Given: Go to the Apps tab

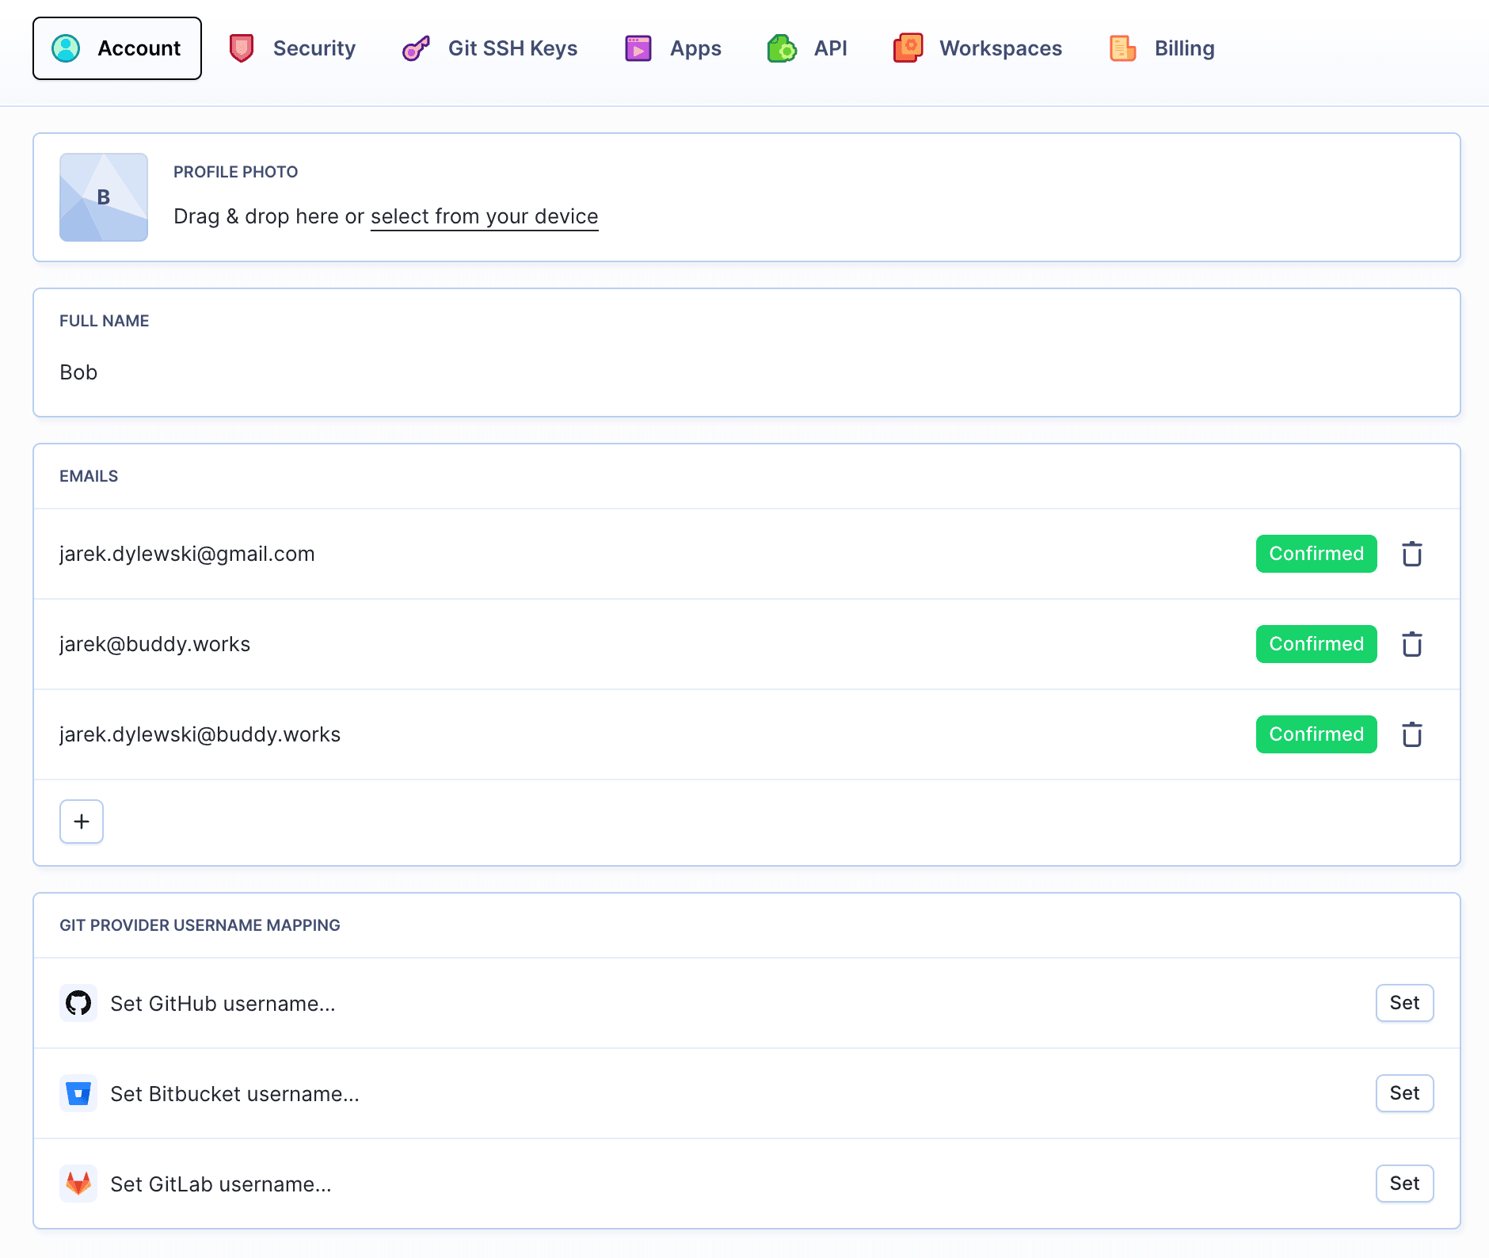Looking at the screenshot, I should (673, 48).
